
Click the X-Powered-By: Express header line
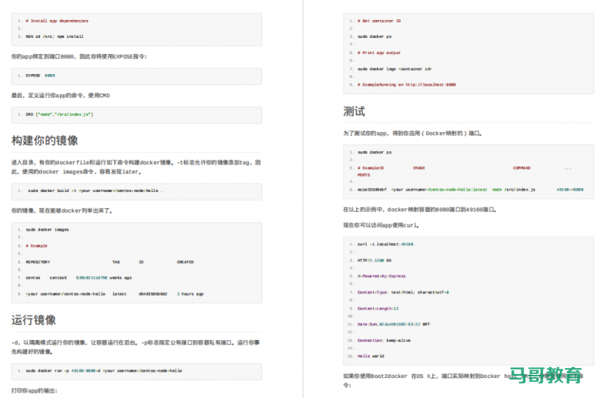click(x=381, y=275)
